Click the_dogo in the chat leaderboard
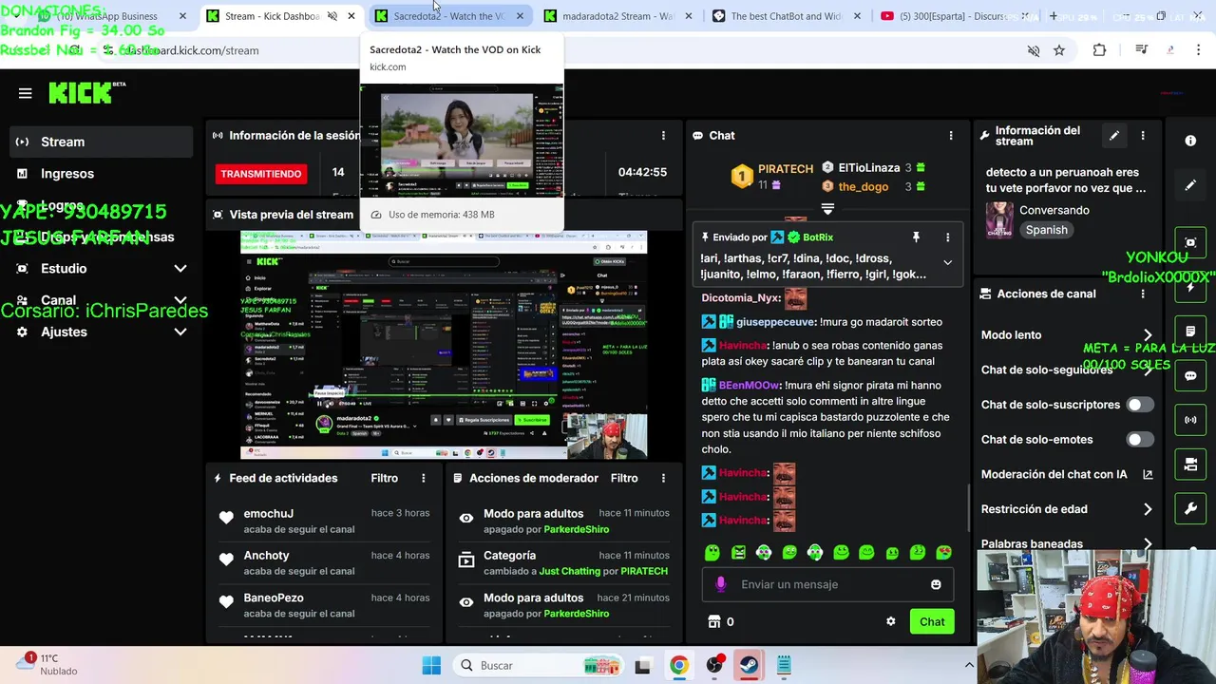Screen dimensions: 1216x684 pos(863,186)
